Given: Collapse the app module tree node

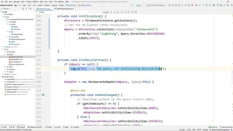Looking at the screenshot, I should [x=1, y=12].
